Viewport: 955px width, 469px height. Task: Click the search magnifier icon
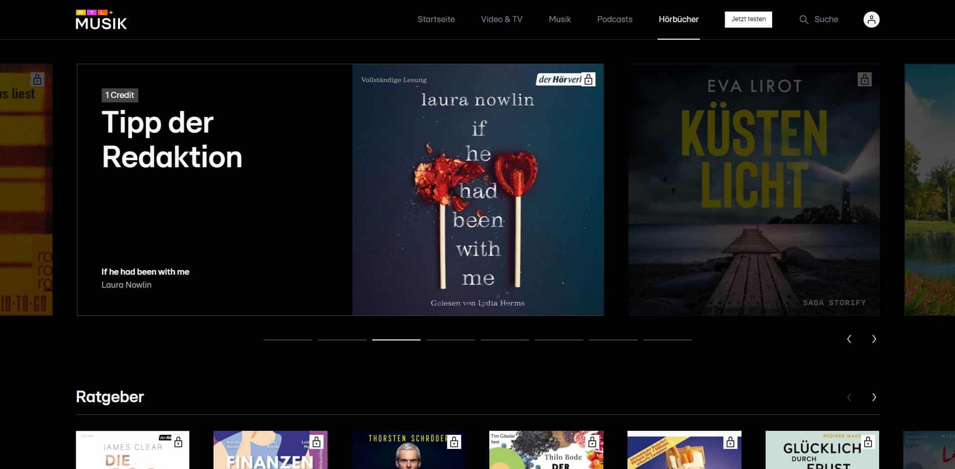point(804,20)
